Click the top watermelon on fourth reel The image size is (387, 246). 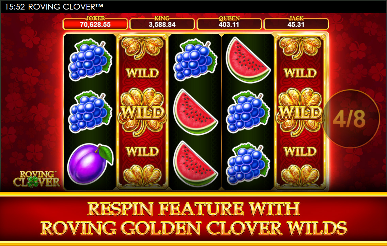pyautogui.click(x=248, y=60)
